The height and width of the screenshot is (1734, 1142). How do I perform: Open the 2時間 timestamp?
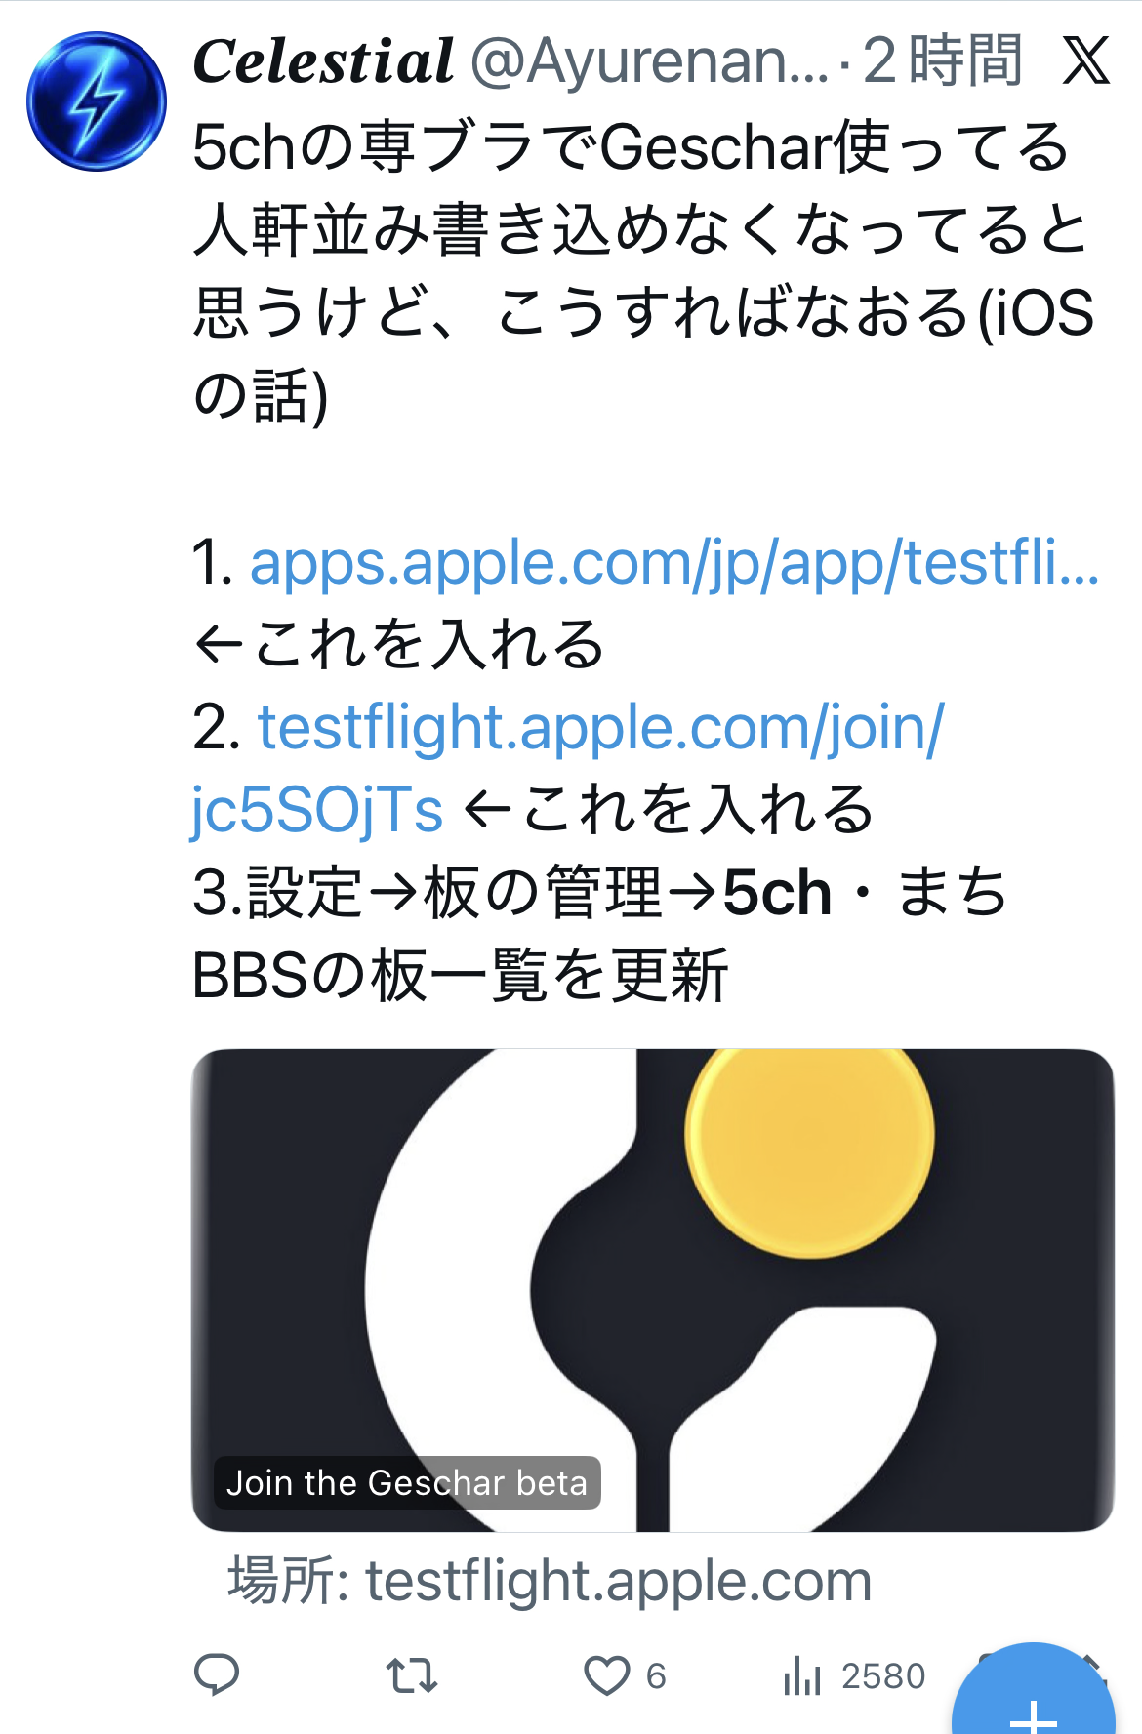[x=943, y=60]
